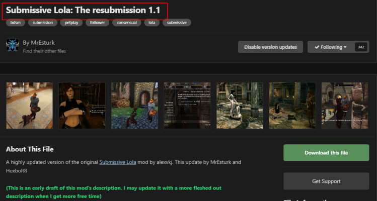Viewport: 377px width, 201px height.
Task: Click the green Download this file button
Action: click(326, 152)
